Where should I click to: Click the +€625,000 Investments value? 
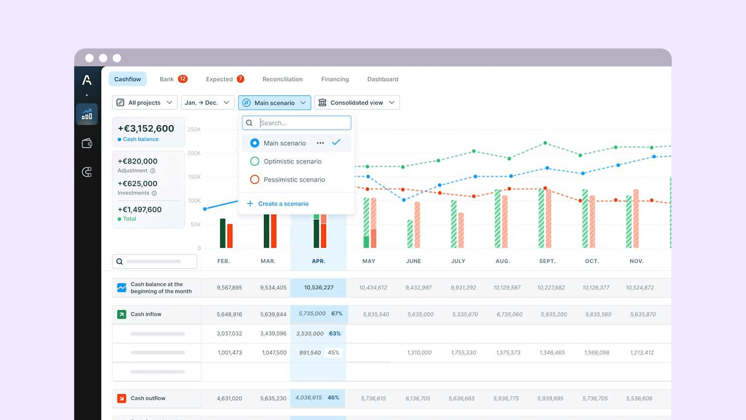[138, 183]
